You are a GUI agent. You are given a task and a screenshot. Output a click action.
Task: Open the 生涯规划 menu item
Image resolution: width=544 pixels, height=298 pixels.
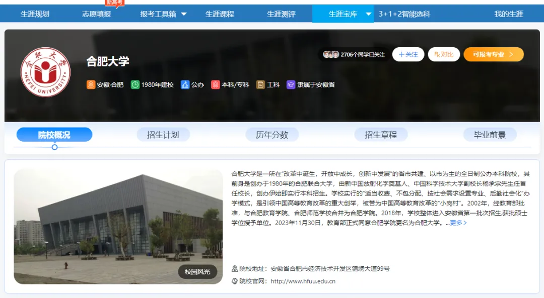35,14
